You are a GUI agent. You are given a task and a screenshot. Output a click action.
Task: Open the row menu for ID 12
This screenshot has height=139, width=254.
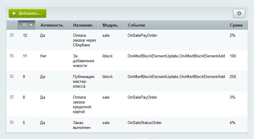tap(12, 35)
